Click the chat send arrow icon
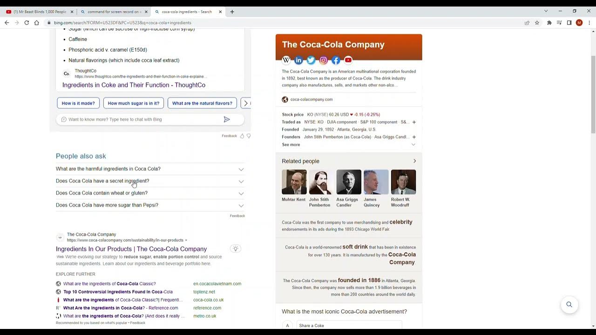This screenshot has height=335, width=596. tap(227, 120)
